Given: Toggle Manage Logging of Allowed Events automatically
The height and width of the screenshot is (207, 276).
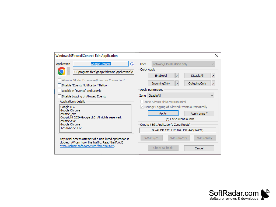Looking at the screenshot, I should point(142,107).
